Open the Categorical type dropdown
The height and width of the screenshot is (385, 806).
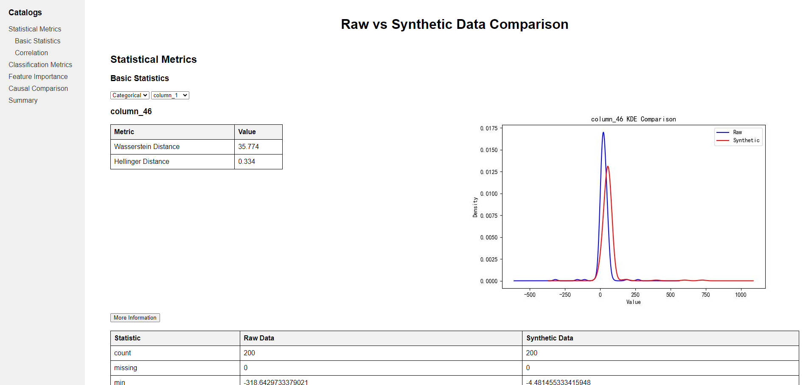tap(130, 95)
